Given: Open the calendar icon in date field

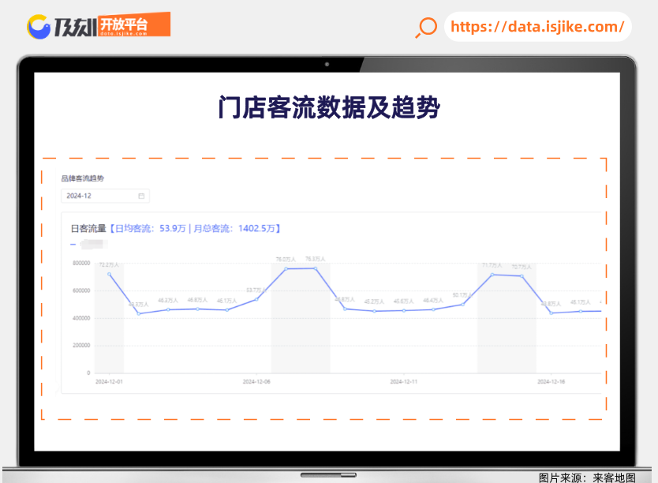Looking at the screenshot, I should tap(141, 196).
